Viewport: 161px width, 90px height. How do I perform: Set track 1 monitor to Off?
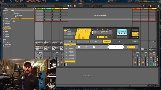pyautogui.click(x=41, y=47)
